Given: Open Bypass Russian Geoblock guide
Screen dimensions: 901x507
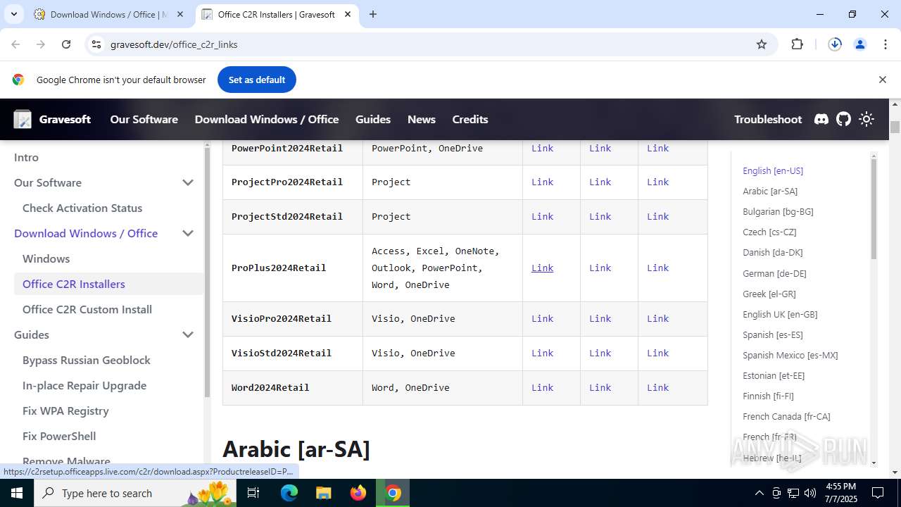Looking at the screenshot, I should point(87,360).
